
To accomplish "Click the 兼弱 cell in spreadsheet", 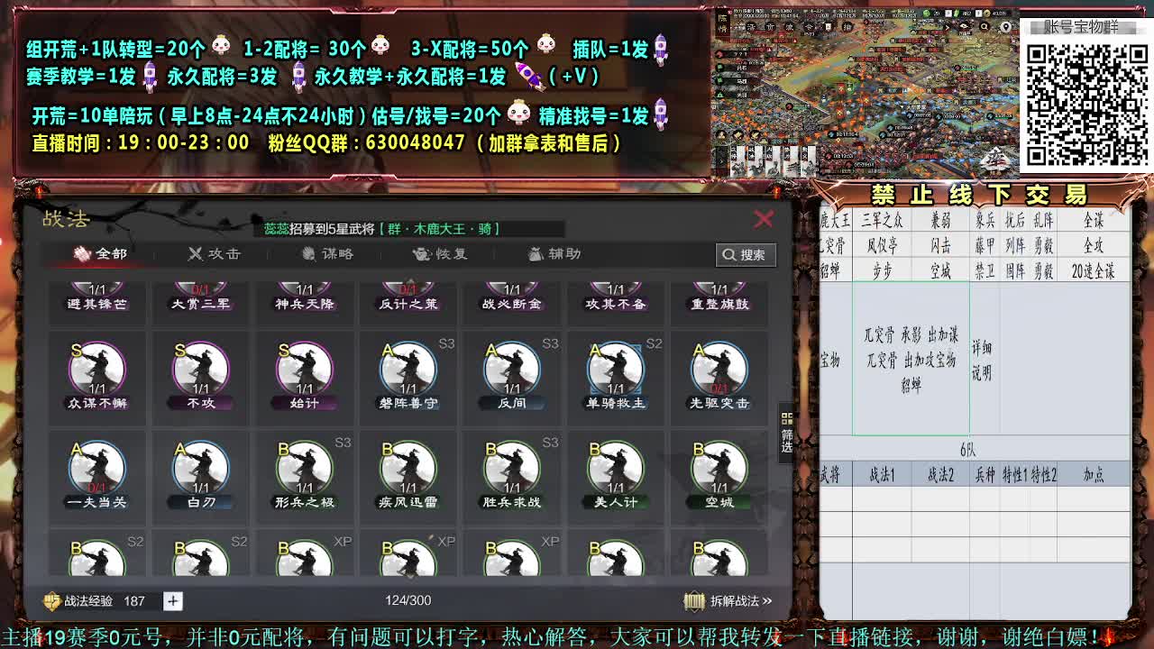I will pyautogui.click(x=940, y=220).
